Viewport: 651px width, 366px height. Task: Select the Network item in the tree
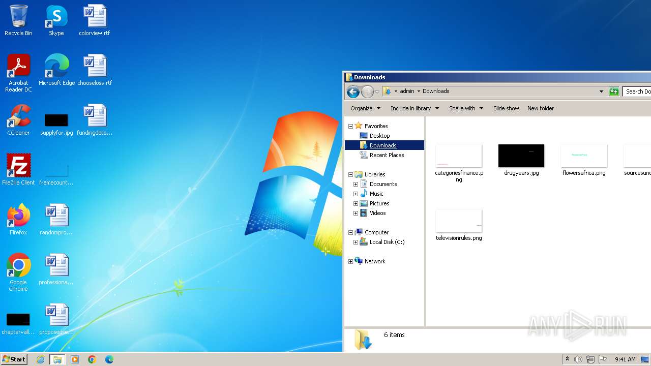[x=375, y=261]
